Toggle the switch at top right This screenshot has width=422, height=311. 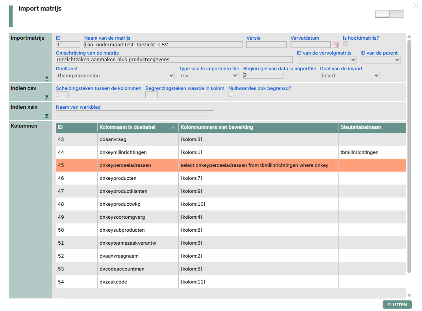(389, 14)
